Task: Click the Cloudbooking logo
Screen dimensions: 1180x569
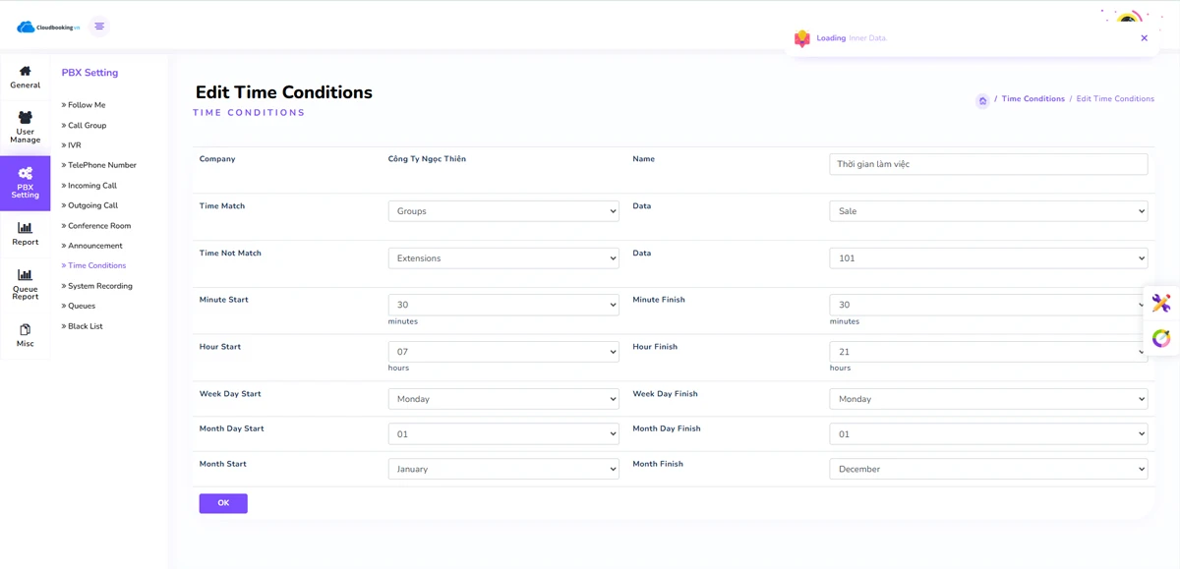Action: point(47,27)
